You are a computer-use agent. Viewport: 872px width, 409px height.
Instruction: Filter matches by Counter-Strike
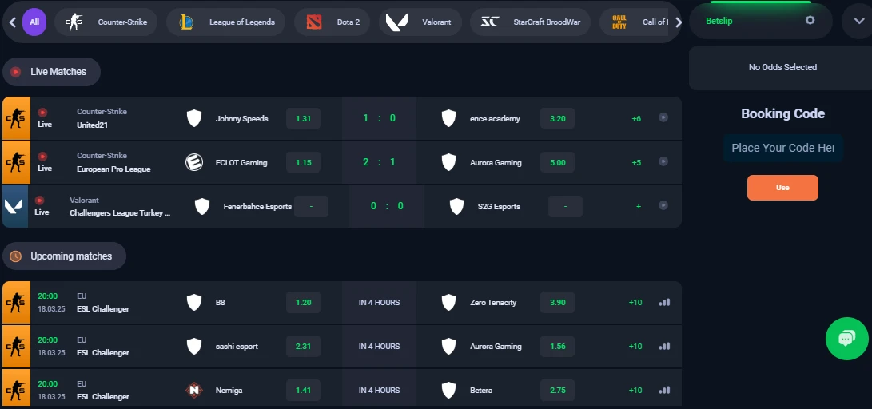(106, 22)
